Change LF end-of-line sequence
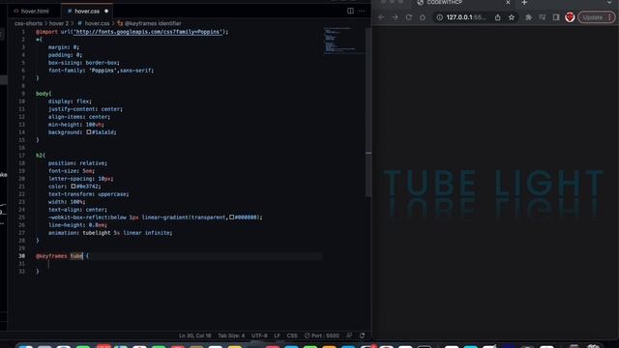 pyautogui.click(x=278, y=335)
